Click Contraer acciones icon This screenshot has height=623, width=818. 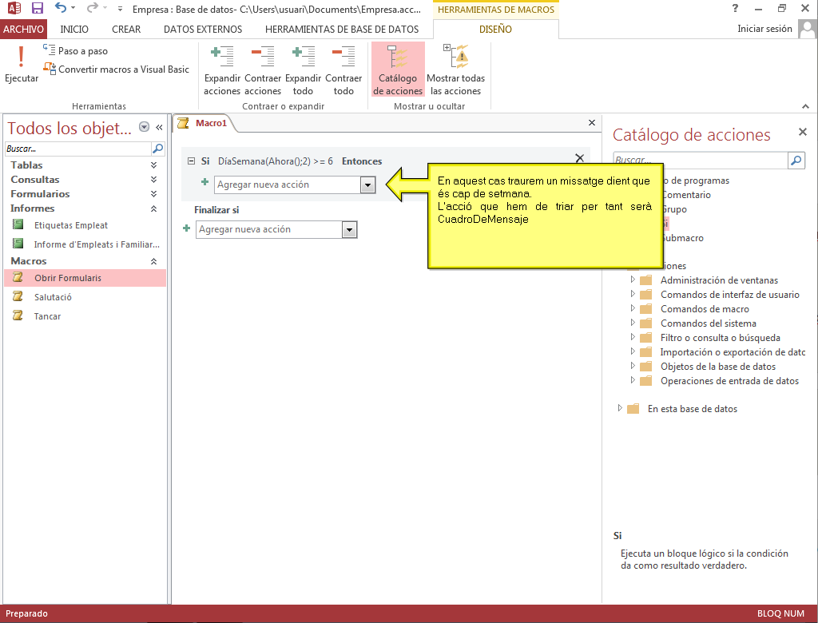[262, 70]
